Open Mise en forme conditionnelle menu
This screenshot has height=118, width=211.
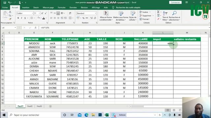click(x=106, y=16)
